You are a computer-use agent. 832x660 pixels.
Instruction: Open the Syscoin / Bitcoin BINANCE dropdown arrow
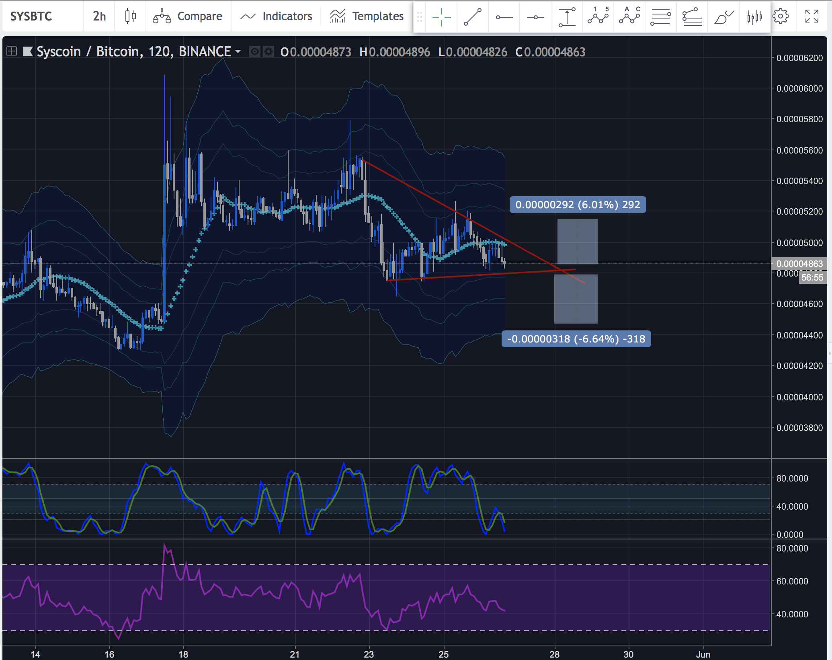point(238,51)
